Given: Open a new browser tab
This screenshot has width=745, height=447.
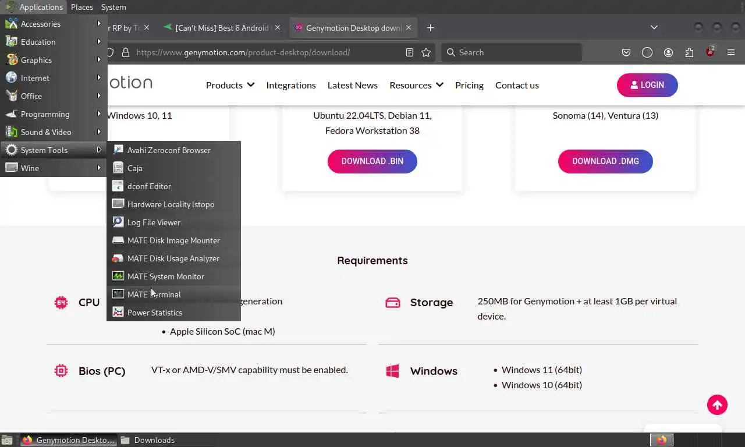Looking at the screenshot, I should tap(430, 28).
